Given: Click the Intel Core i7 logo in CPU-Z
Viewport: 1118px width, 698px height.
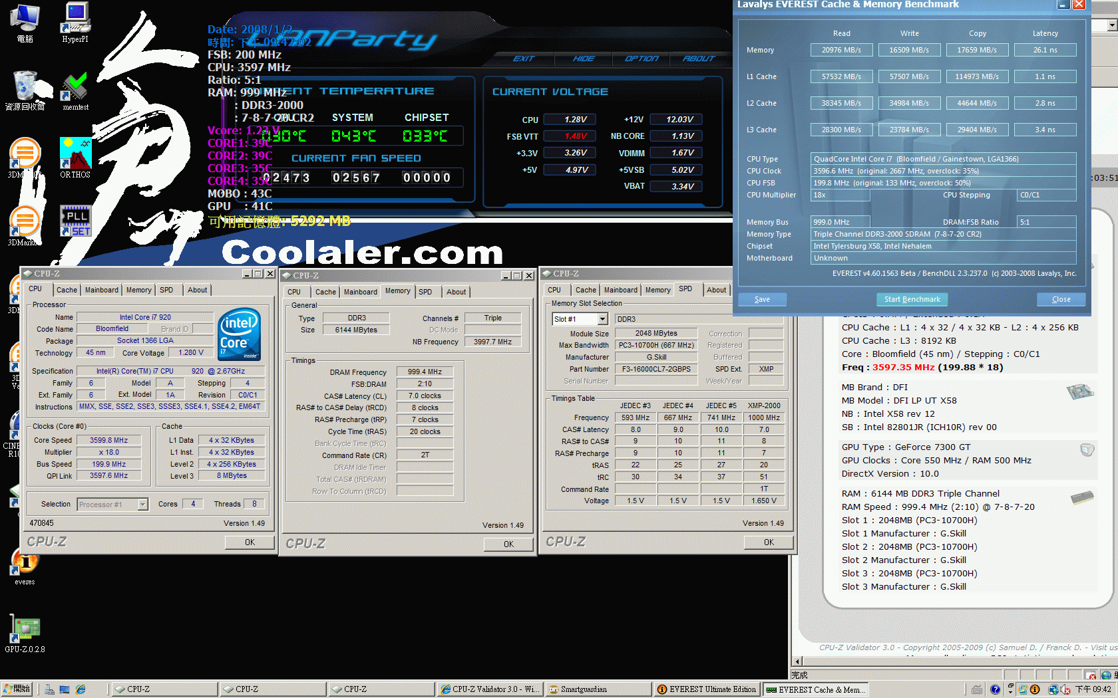Looking at the screenshot, I should tap(239, 334).
